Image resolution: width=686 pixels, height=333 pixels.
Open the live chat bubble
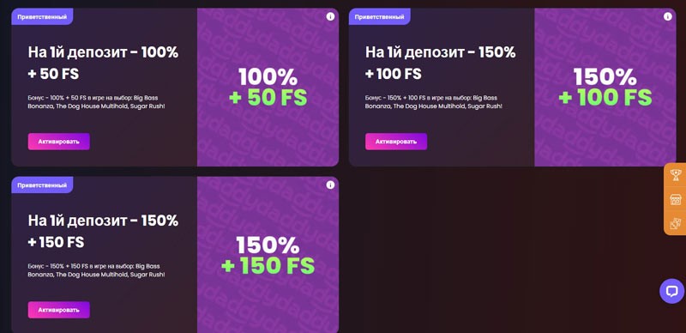click(x=671, y=291)
